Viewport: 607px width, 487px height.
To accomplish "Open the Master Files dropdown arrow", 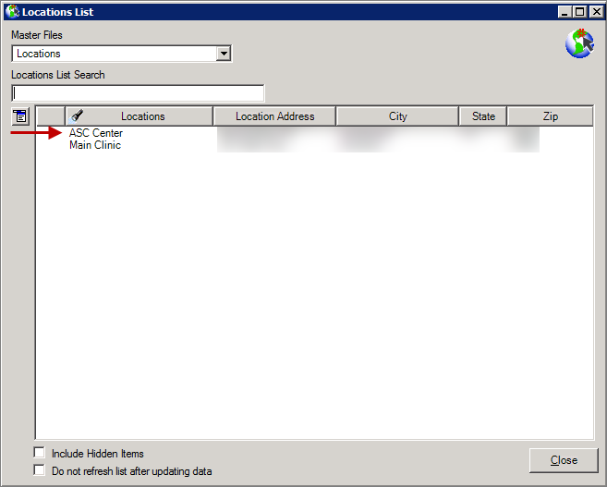I will pos(224,54).
